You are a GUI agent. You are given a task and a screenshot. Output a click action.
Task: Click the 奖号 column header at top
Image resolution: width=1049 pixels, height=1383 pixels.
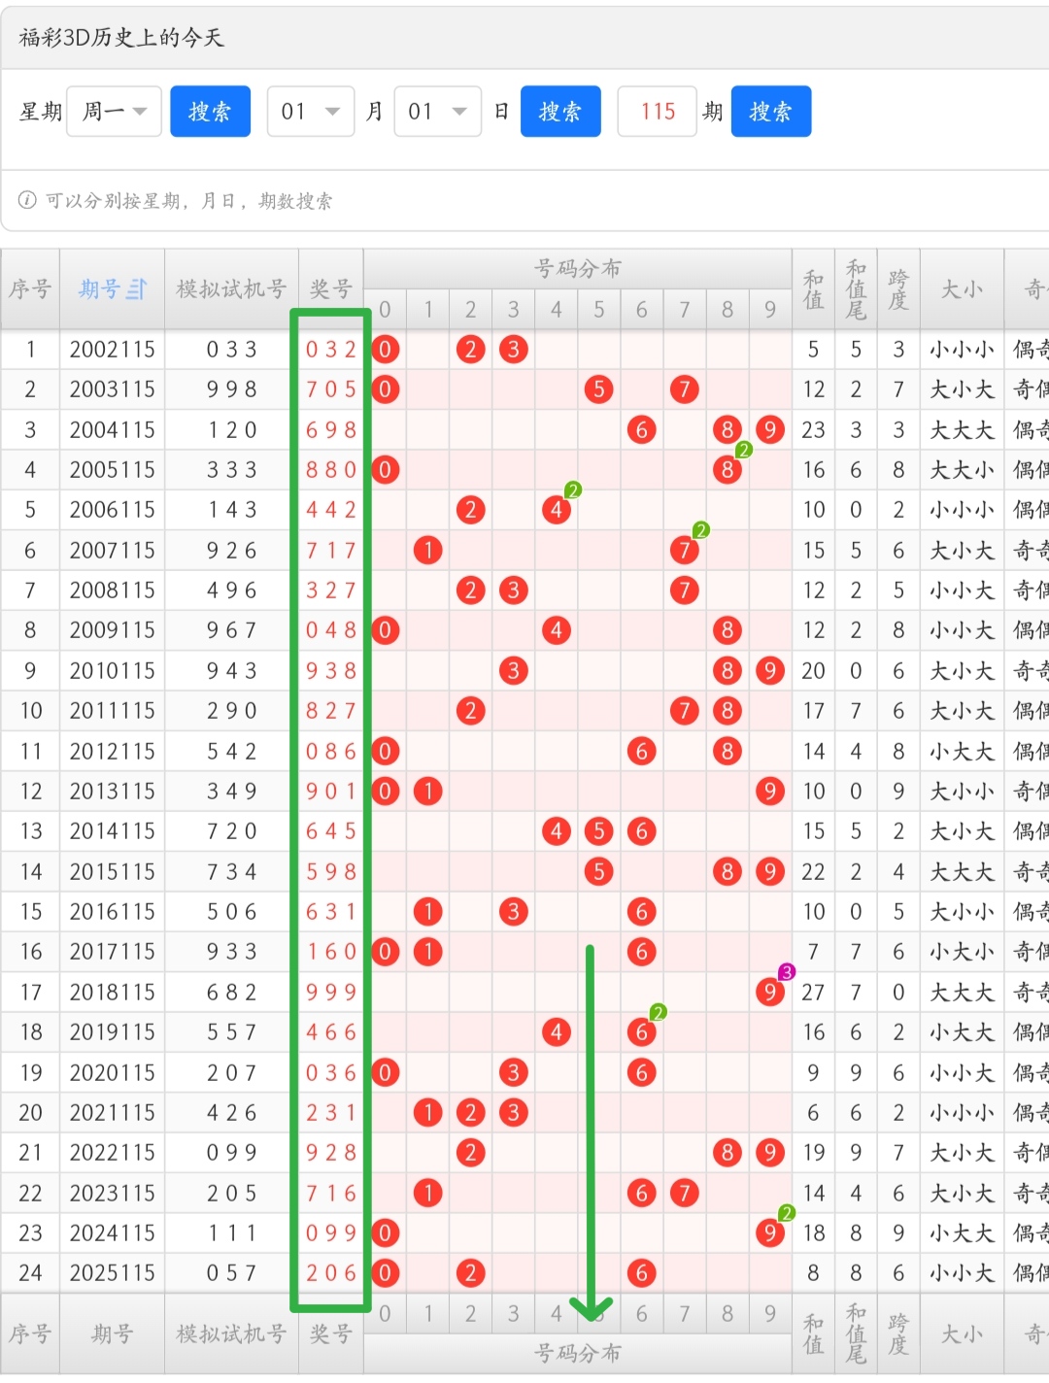click(331, 289)
